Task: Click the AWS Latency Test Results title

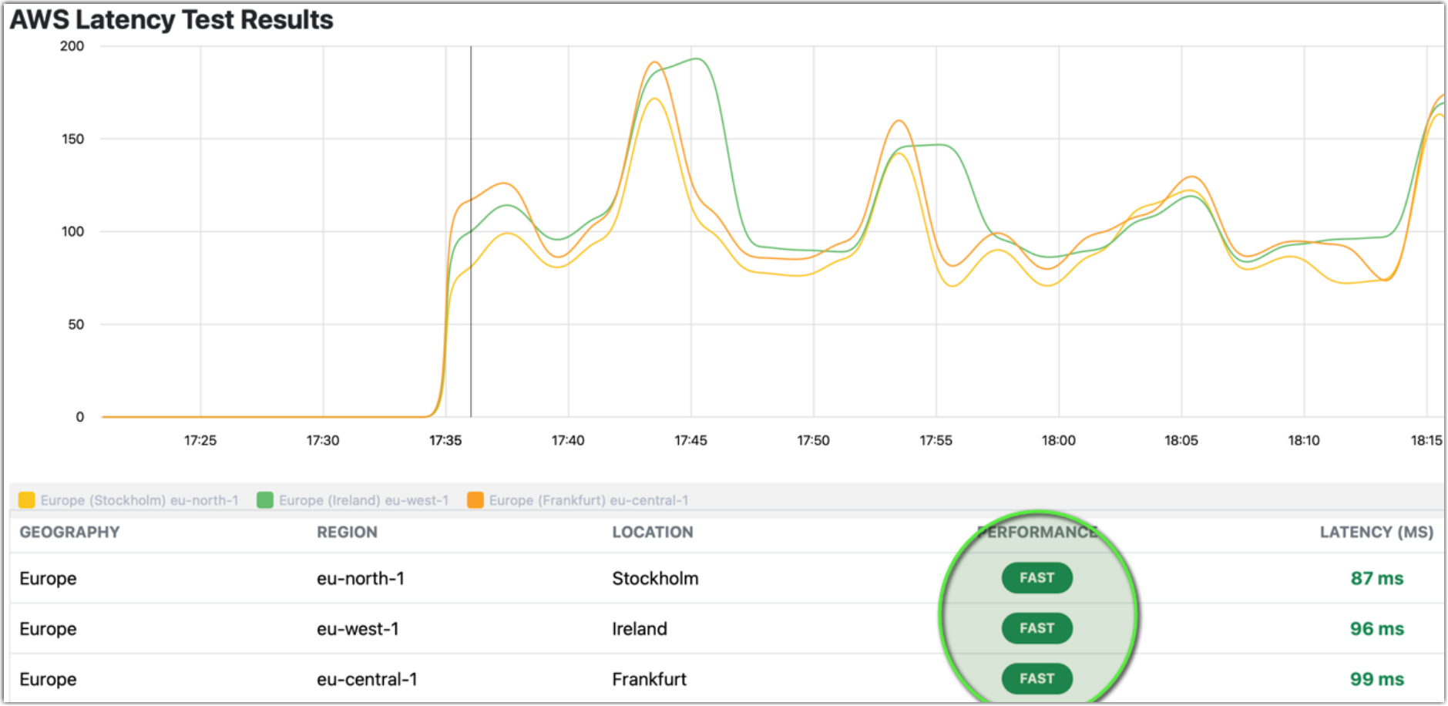Action: click(170, 19)
